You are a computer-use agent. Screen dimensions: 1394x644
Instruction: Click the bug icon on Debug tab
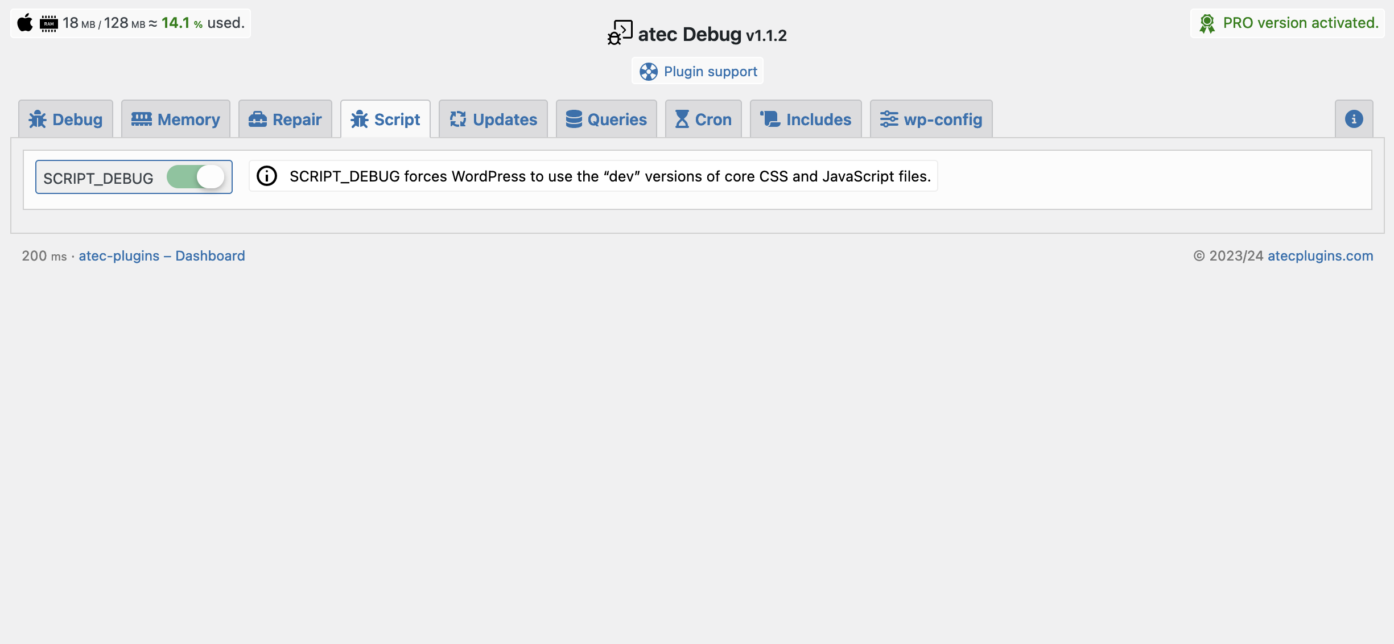point(38,119)
